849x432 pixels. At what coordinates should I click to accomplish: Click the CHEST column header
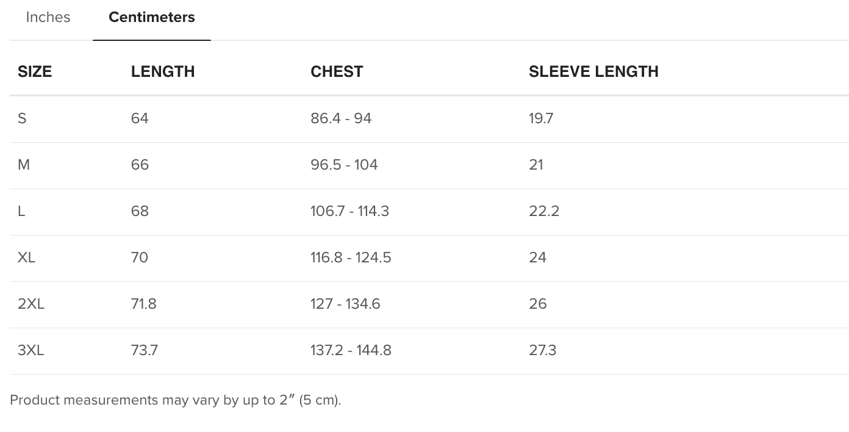pos(337,71)
